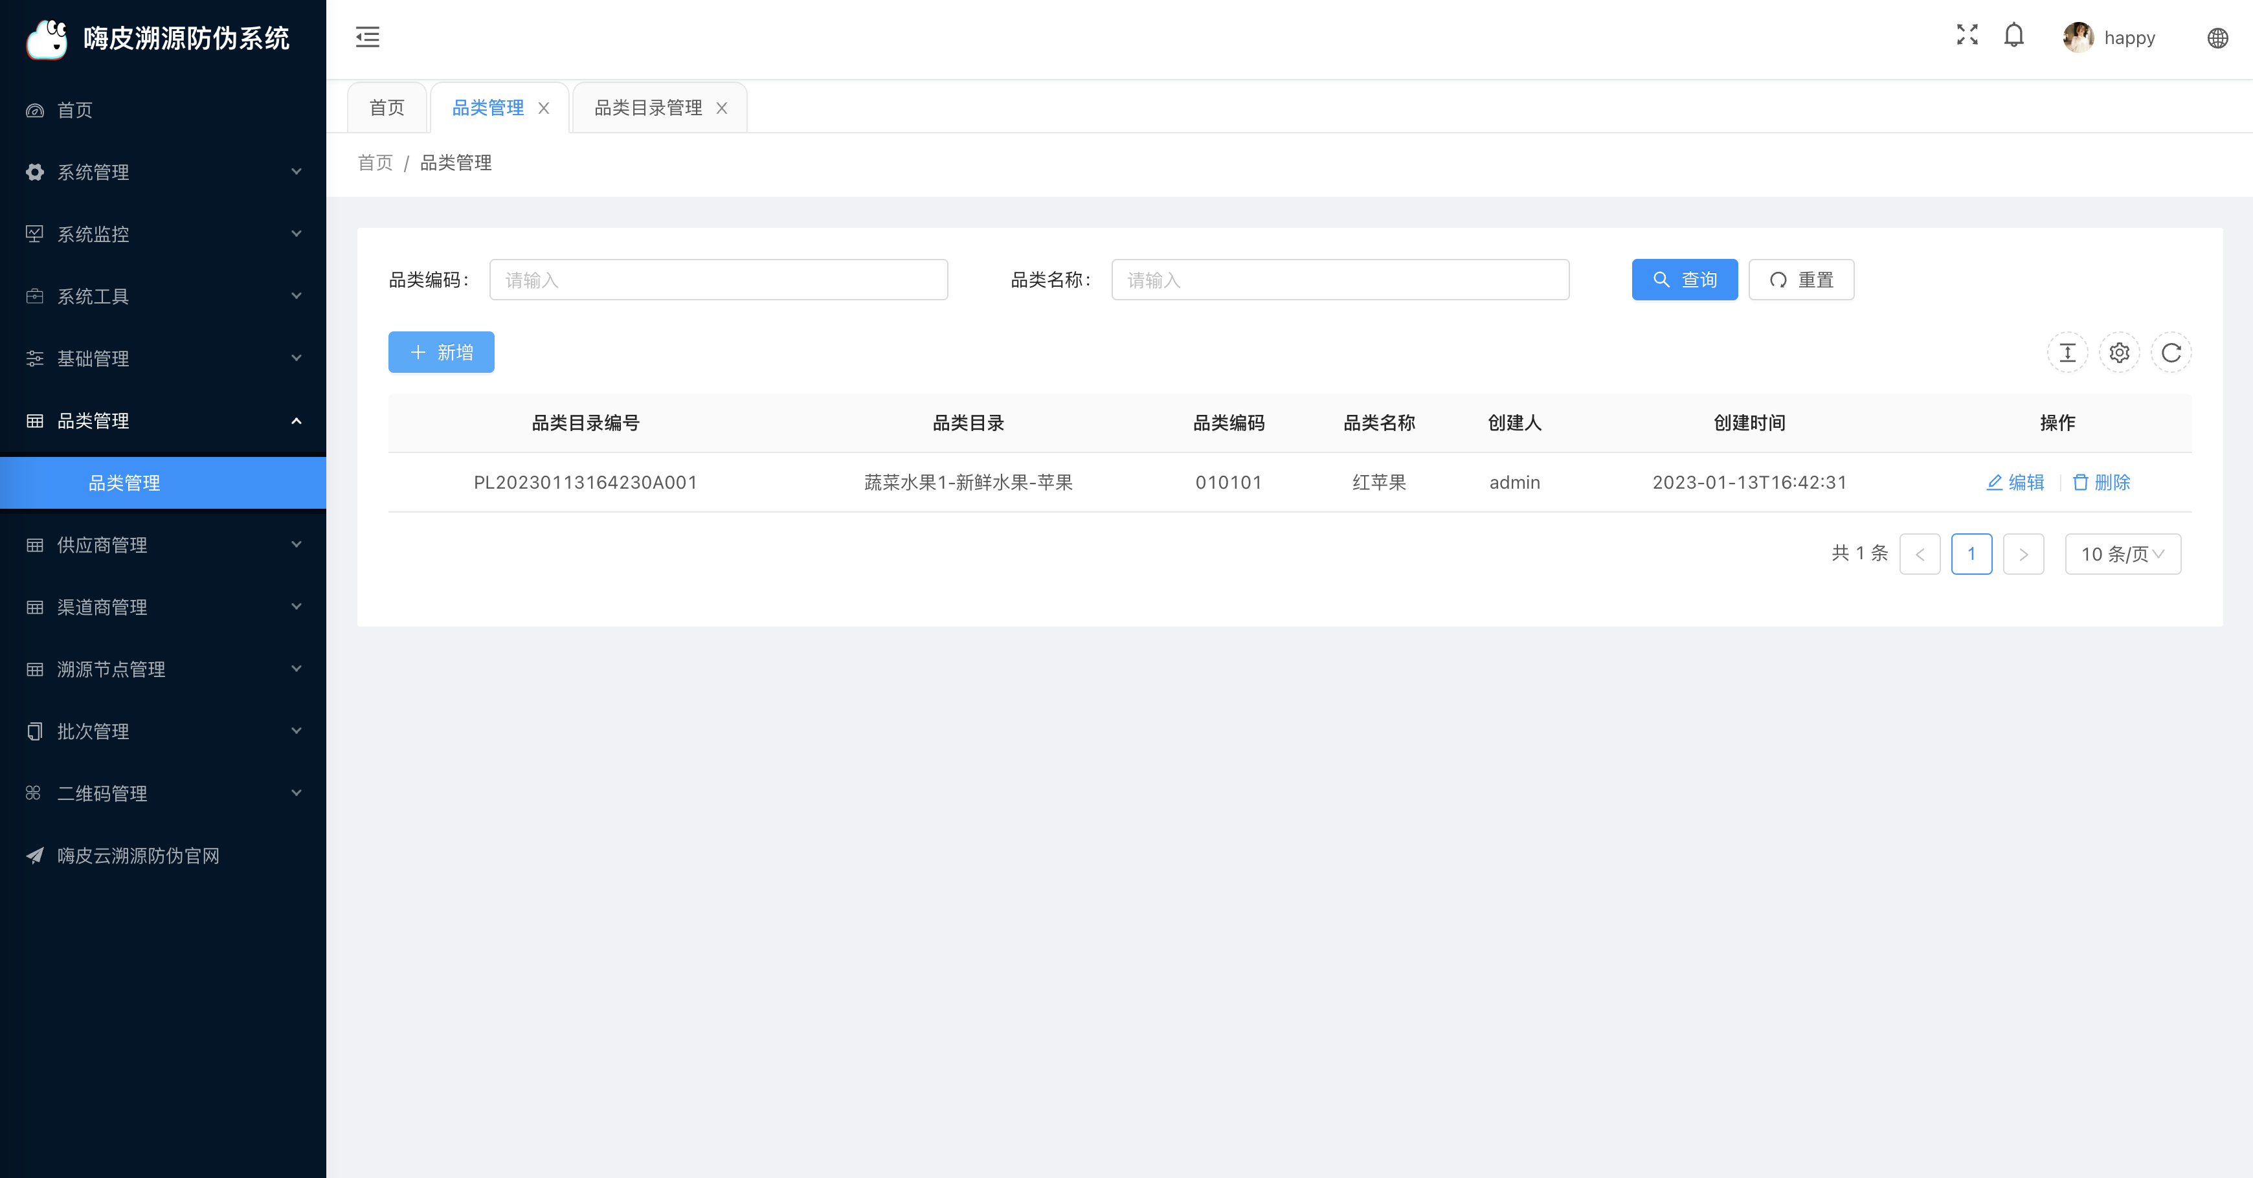Click the 品类目录编号 column header
2253x1178 pixels.
[585, 423]
